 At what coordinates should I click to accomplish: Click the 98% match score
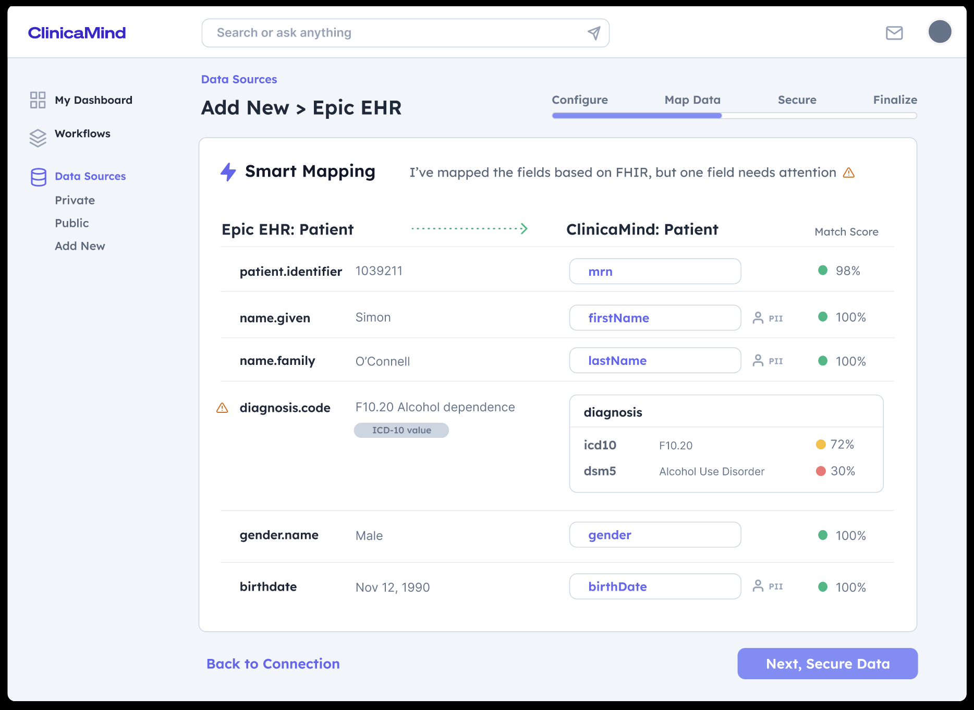848,271
